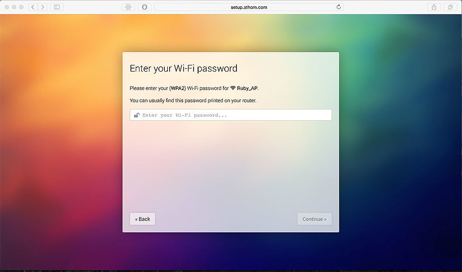Viewport: 462px width, 272px height.
Task: Focus the Wi-Fi password input field
Action: pyautogui.click(x=231, y=115)
